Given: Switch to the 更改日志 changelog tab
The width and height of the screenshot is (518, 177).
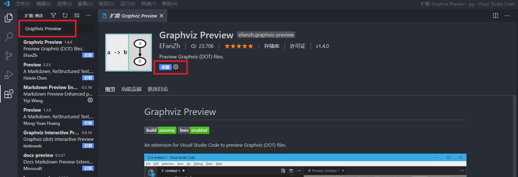Looking at the screenshot, I should tap(158, 89).
